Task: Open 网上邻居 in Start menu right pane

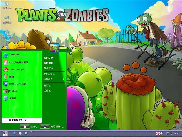Action: point(48,68)
